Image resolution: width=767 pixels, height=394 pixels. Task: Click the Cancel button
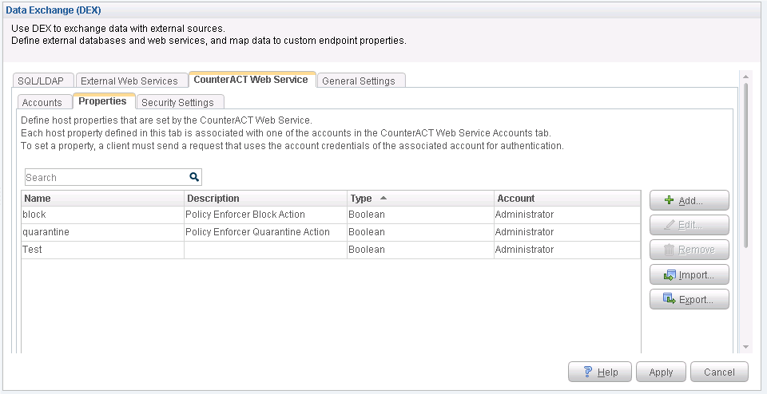719,372
